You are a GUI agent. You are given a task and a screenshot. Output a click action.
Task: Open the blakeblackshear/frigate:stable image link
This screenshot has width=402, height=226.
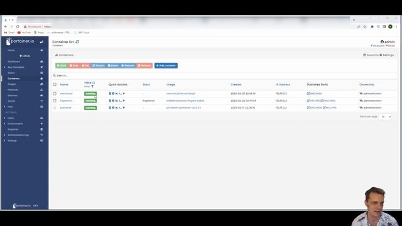tap(185, 100)
